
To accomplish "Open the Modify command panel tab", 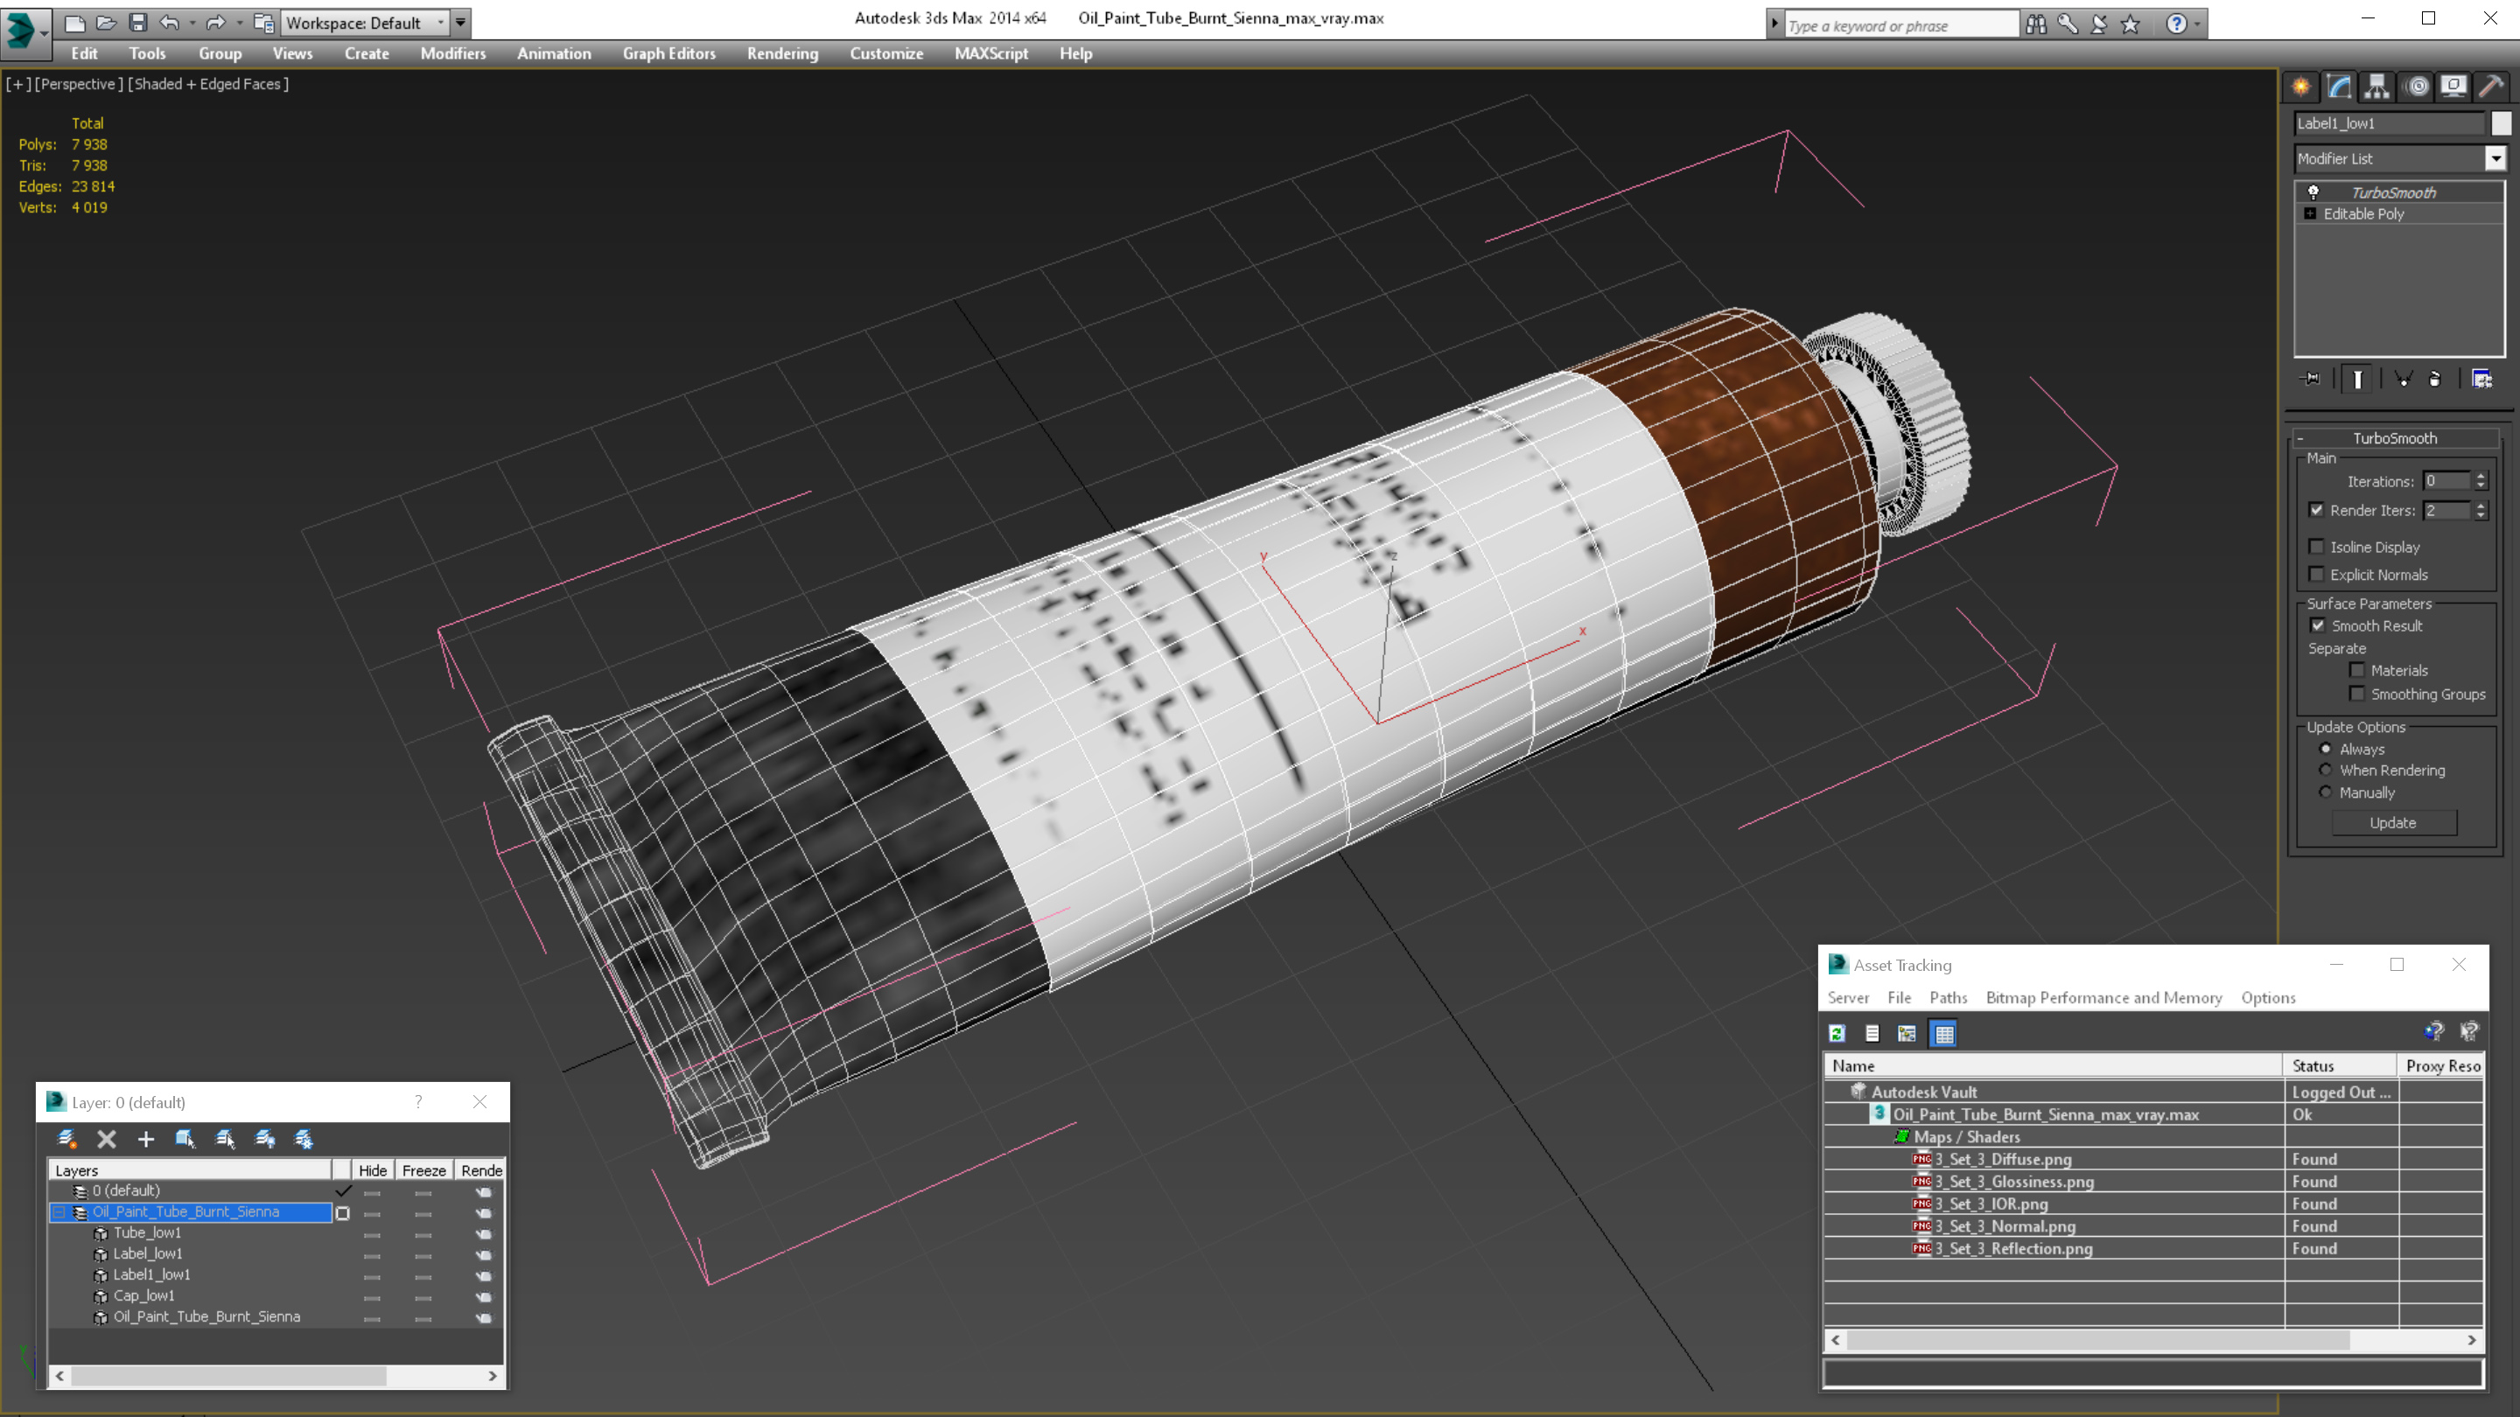I will 2339,86.
